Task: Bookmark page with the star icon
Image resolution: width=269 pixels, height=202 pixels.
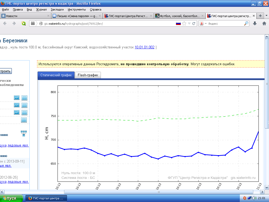Action: pos(184,23)
